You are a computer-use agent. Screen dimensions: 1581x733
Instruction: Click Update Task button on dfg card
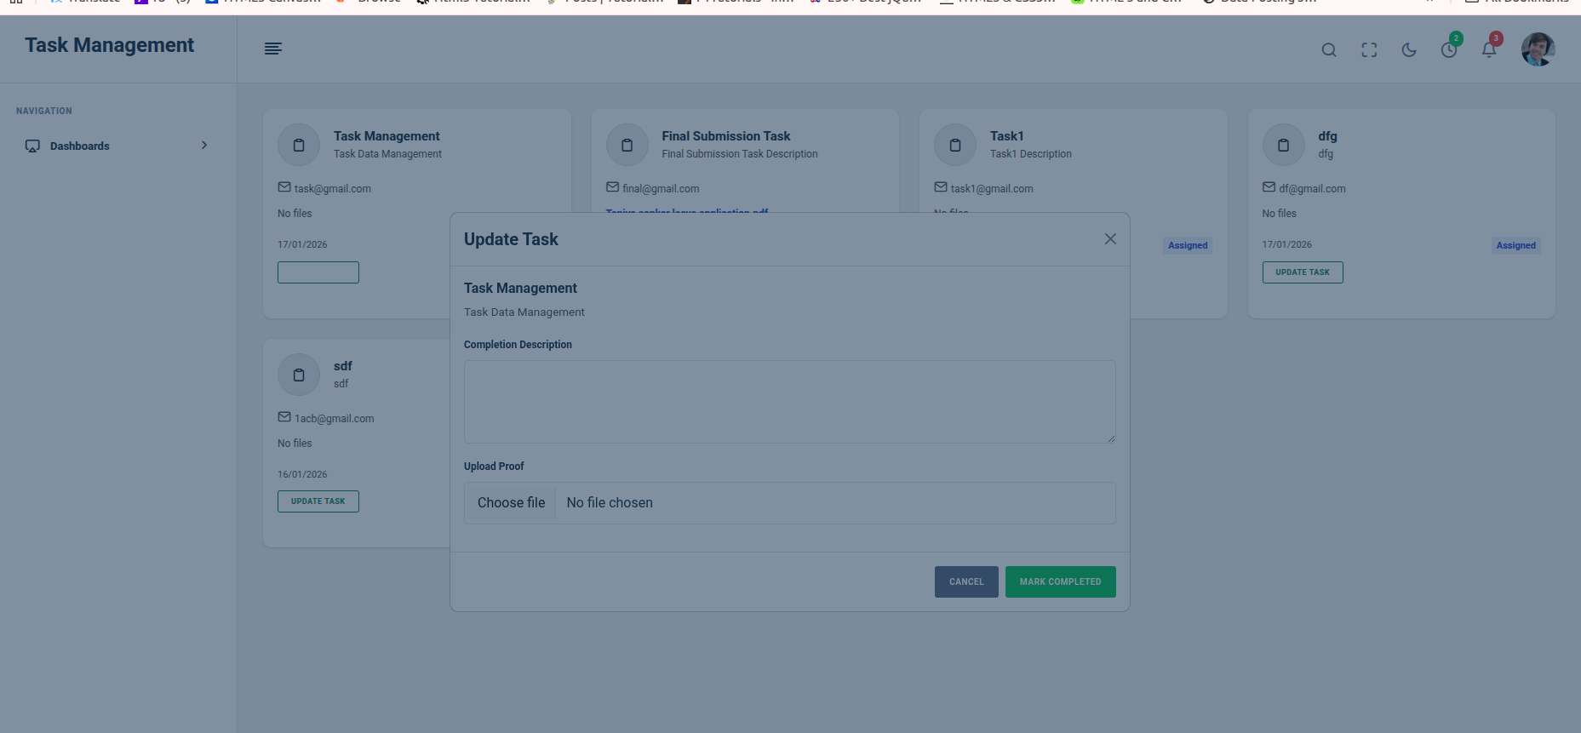[1302, 272]
